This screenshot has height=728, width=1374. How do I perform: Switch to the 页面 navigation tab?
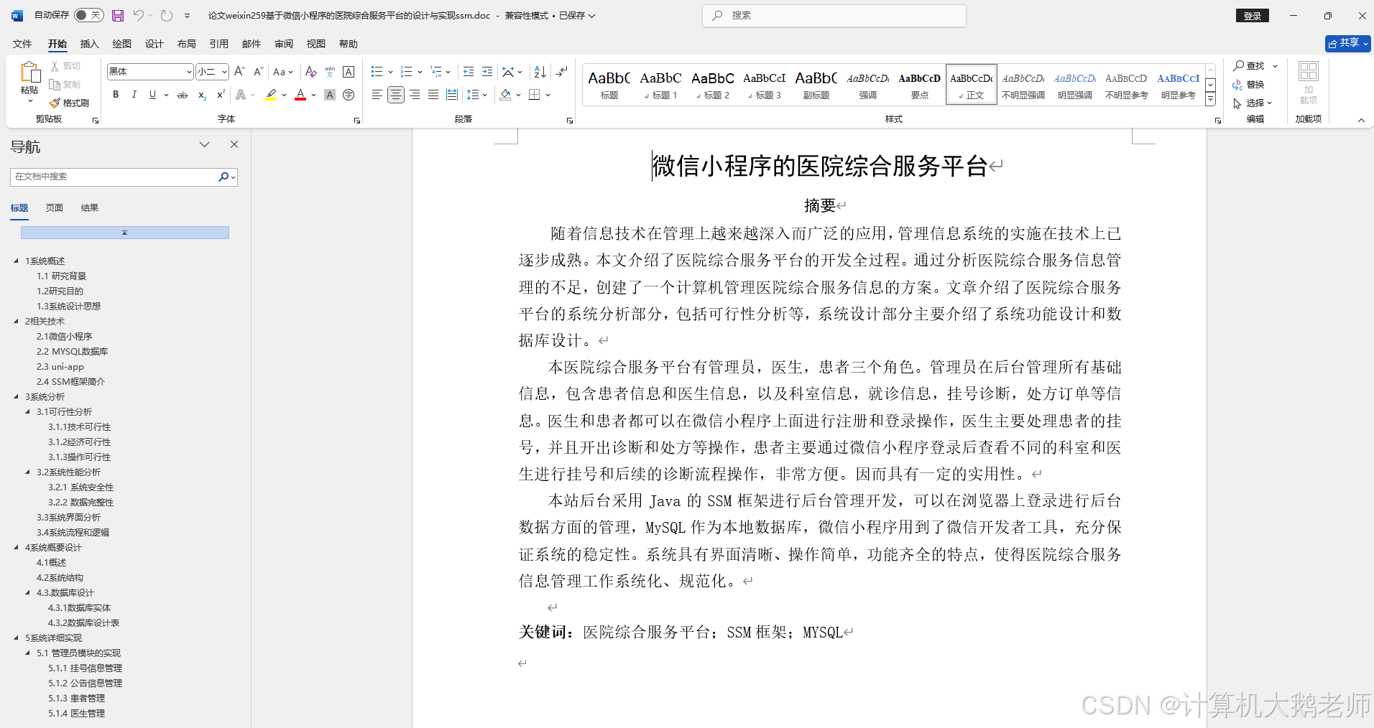tap(55, 207)
